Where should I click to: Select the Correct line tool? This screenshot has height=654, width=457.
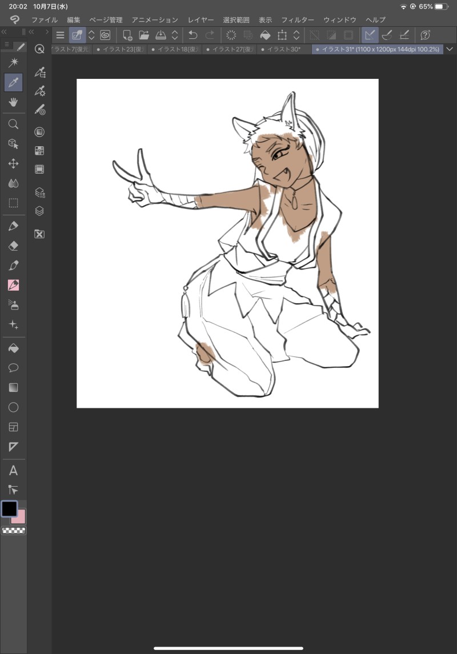click(x=13, y=490)
